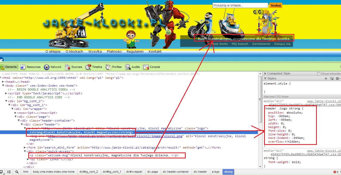Open the Profiles panel icon
This screenshot has width=341, height=175.
tap(108, 67)
